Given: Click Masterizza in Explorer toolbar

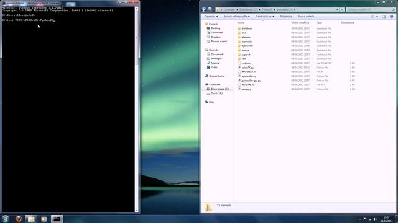Looking at the screenshot, I should [x=286, y=17].
